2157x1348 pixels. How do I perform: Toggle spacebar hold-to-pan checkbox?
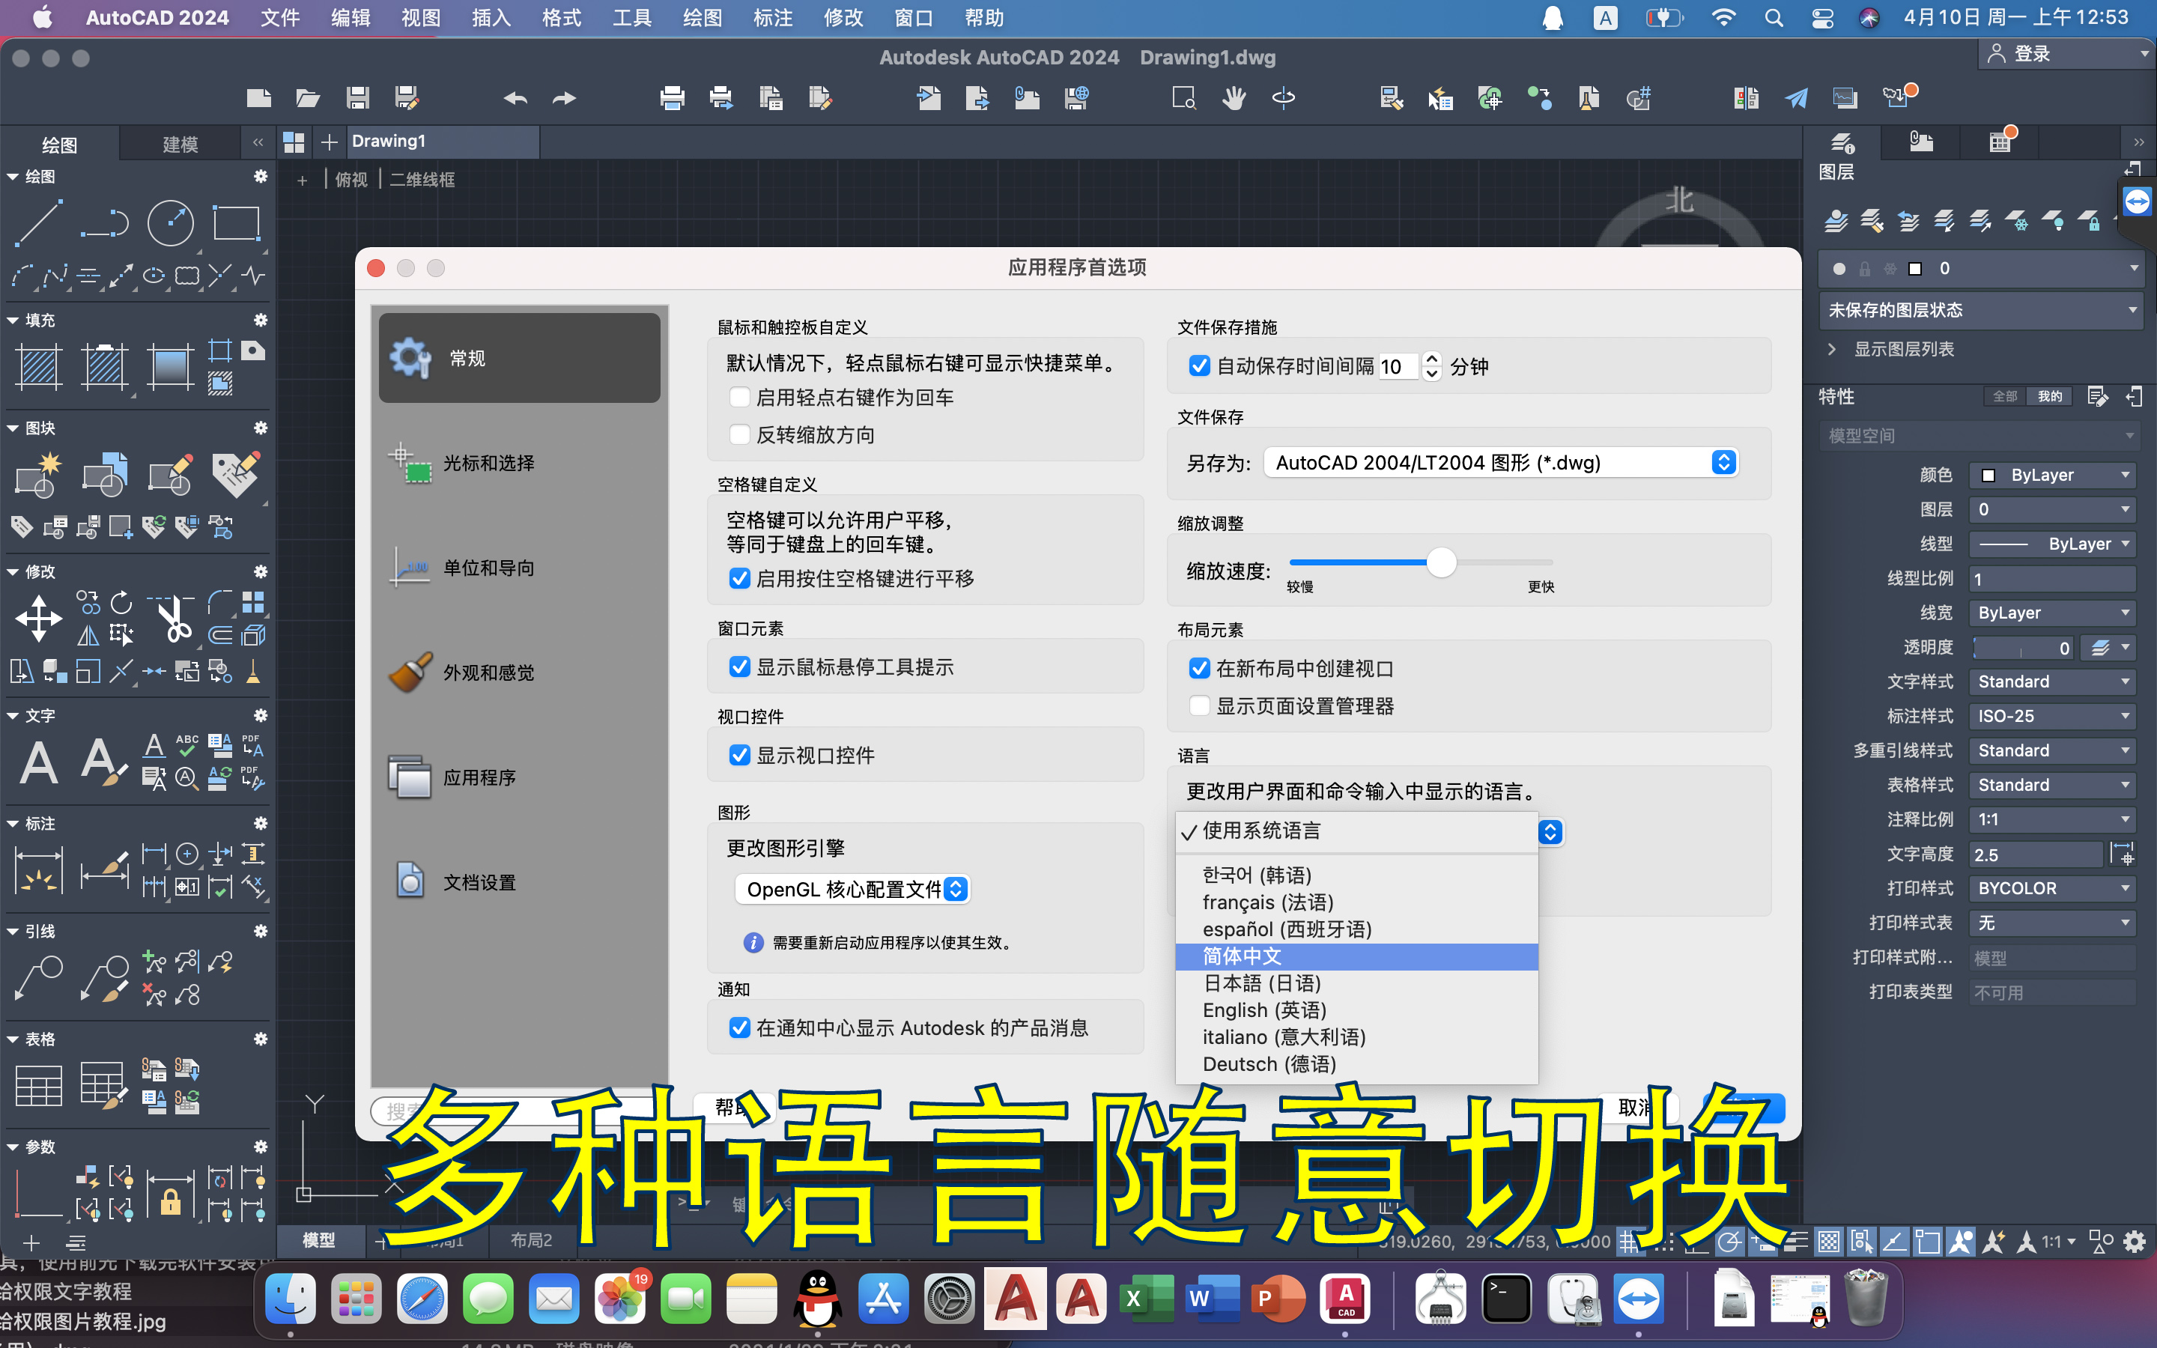pyautogui.click(x=739, y=577)
